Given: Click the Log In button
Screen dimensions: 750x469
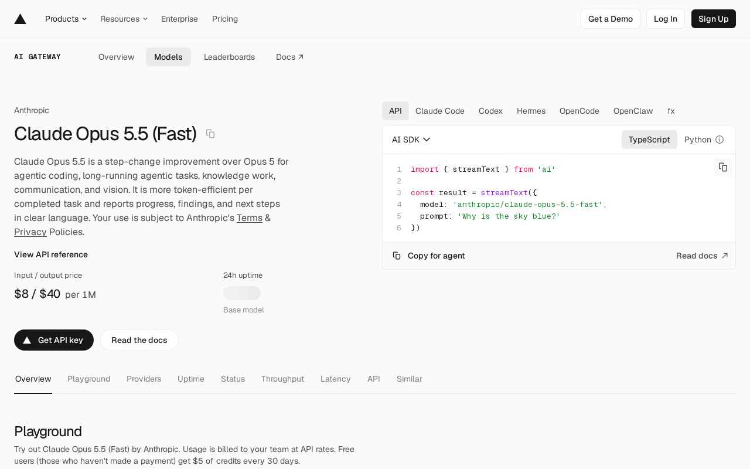Looking at the screenshot, I should [x=666, y=19].
